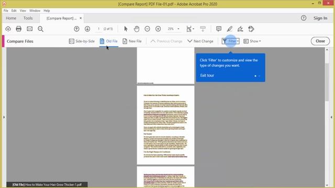This screenshot has width=335, height=188.
Task: Open the View menu
Action: pyautogui.click(x=23, y=10)
